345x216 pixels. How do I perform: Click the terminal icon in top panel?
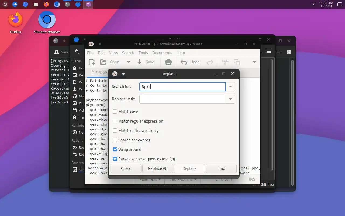(67, 4)
